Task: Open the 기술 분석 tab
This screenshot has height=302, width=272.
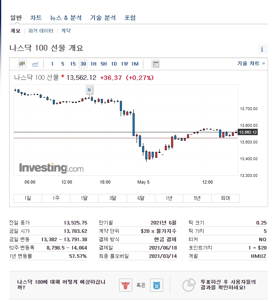Action: tap(103, 18)
